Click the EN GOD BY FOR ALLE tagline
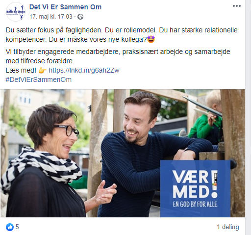This screenshot has height=235, width=251. pos(195,205)
